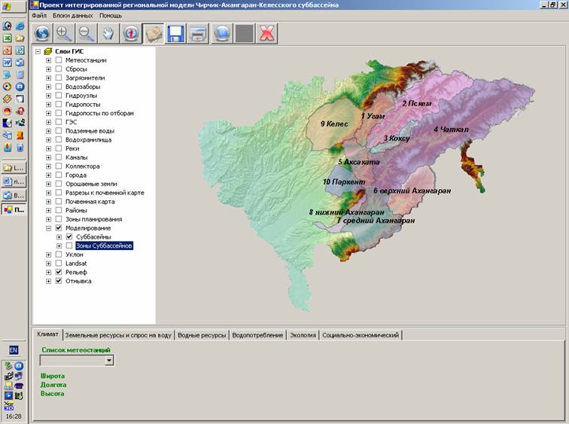Click the identify info tool icon
Image resolution: width=569 pixels, height=424 pixels.
[x=131, y=33]
